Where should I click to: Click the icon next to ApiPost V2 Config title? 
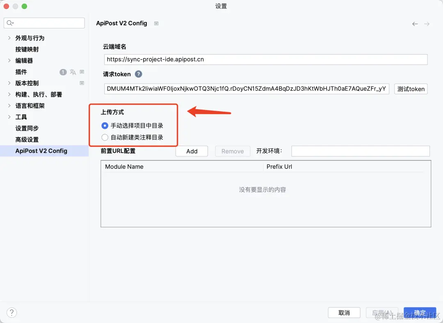coord(156,23)
